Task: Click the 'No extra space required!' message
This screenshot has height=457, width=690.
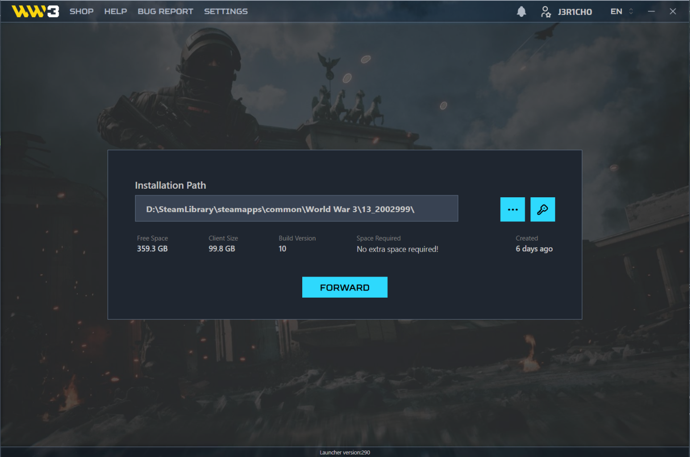Action: [397, 249]
